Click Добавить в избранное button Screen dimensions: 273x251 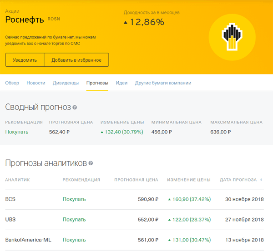click(x=76, y=60)
